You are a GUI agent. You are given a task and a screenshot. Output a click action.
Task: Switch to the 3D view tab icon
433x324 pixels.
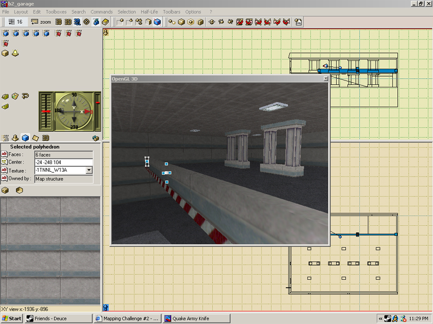tap(46, 138)
